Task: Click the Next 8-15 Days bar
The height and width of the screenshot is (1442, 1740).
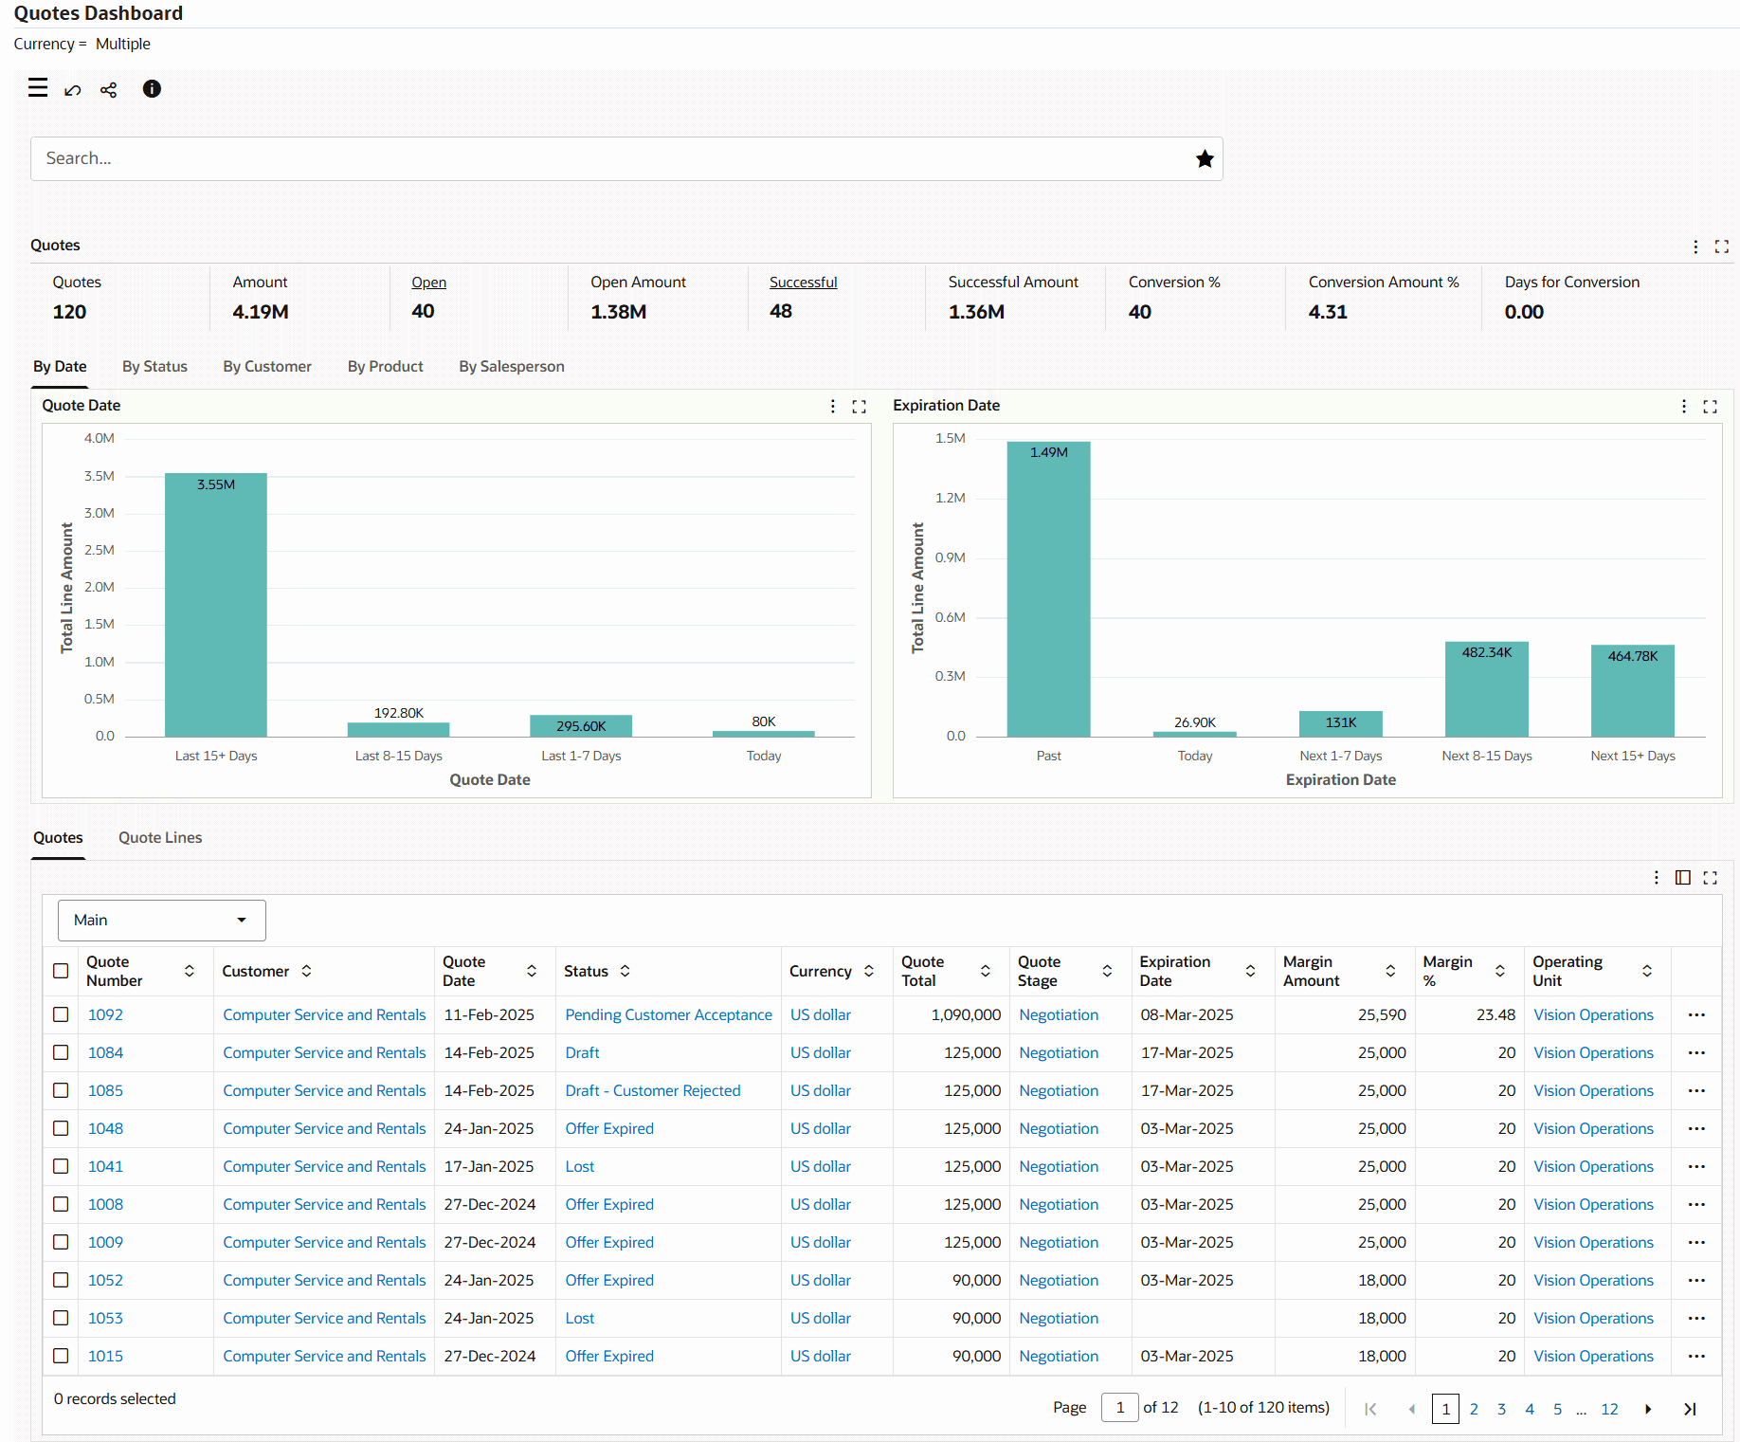Action: point(1486,689)
